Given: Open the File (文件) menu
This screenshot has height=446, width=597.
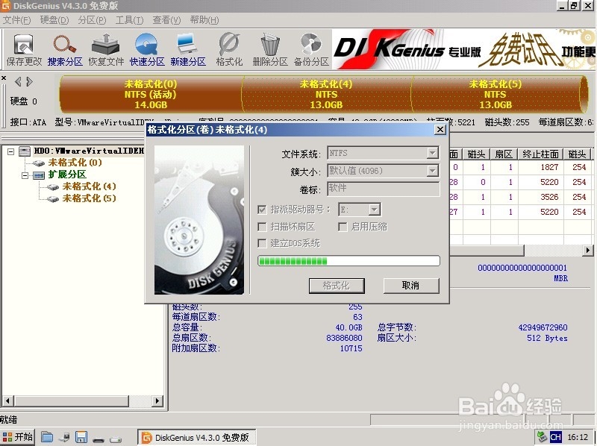Looking at the screenshot, I should [x=16, y=20].
